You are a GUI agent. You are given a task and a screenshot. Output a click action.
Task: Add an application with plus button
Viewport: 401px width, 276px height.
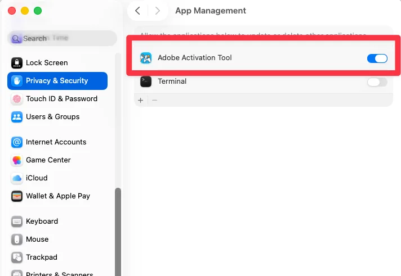140,101
